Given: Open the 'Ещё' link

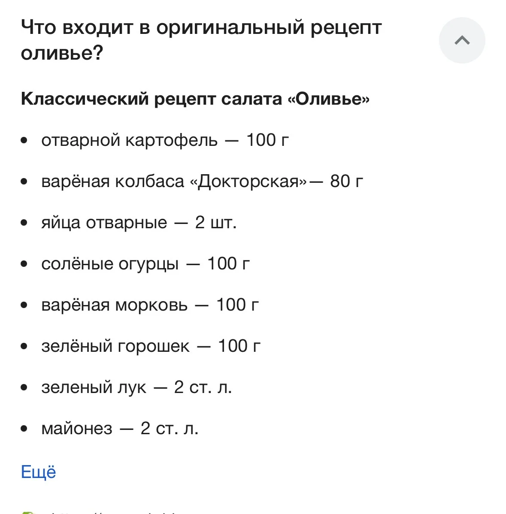Looking at the screenshot, I should [x=39, y=472].
